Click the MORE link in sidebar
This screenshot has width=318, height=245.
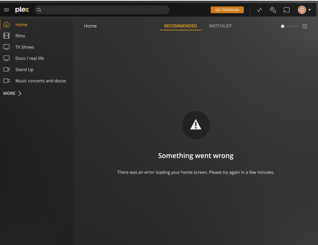(x=9, y=93)
